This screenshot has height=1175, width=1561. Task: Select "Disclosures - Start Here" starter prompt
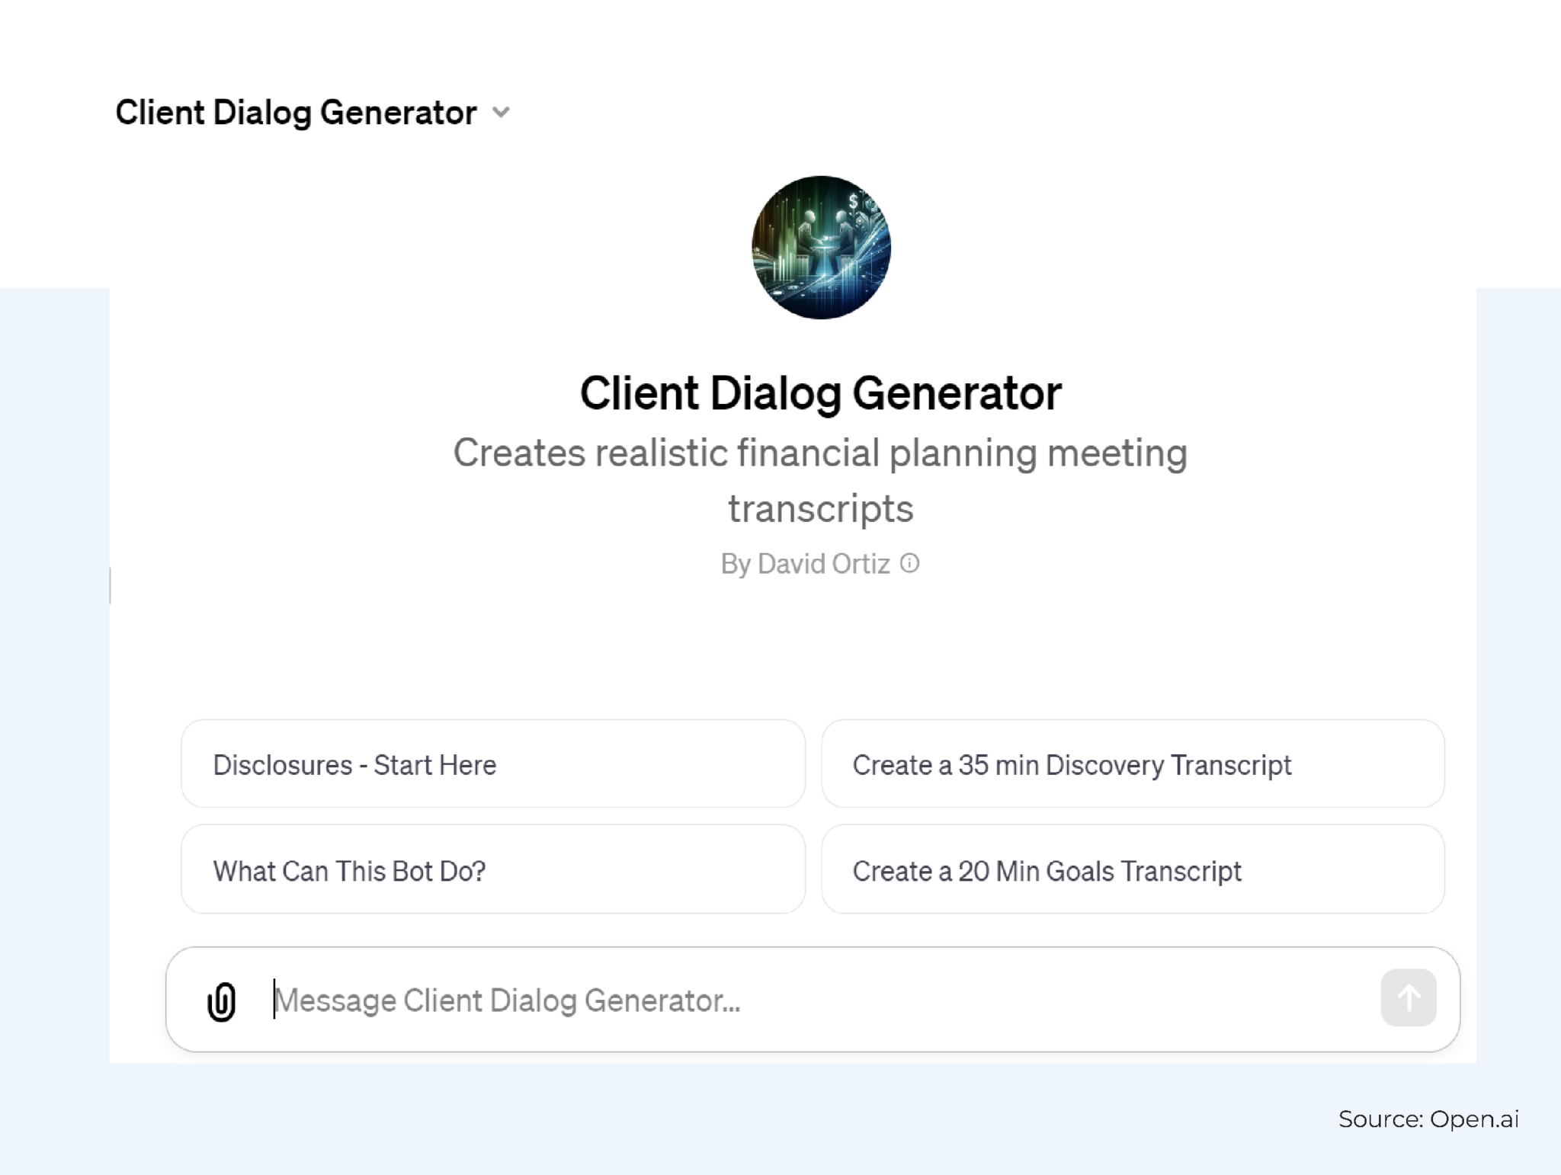coord(492,764)
